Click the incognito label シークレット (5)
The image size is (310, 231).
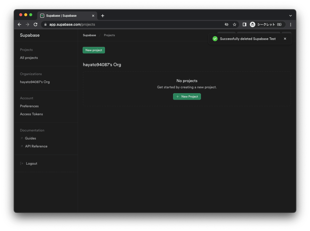(x=269, y=25)
